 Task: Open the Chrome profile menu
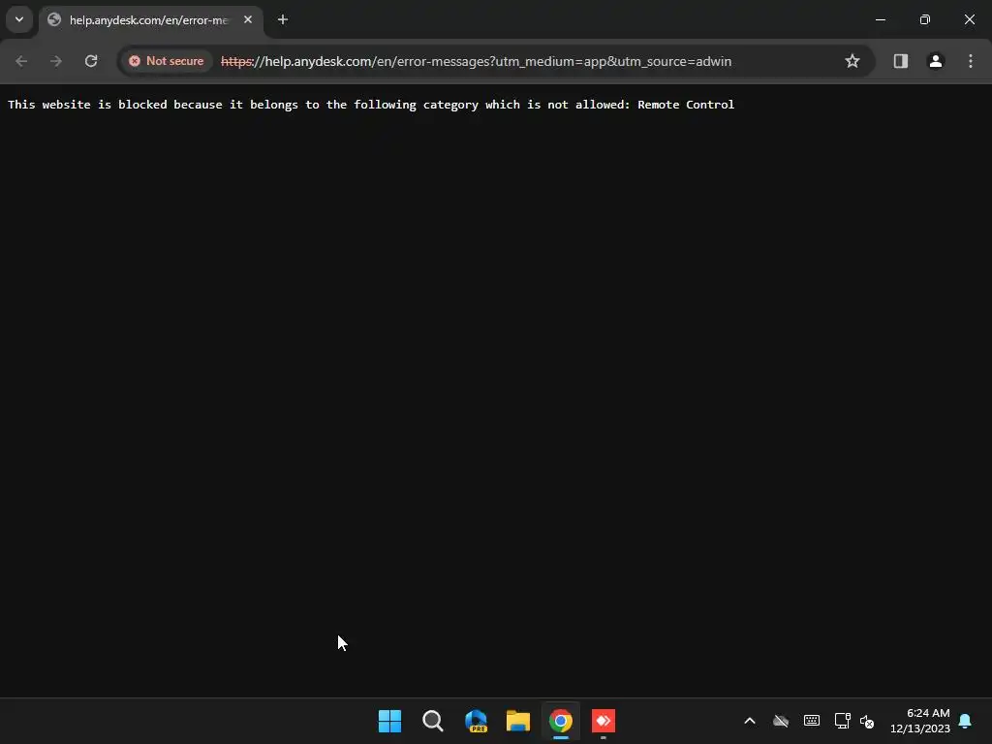[x=936, y=61]
